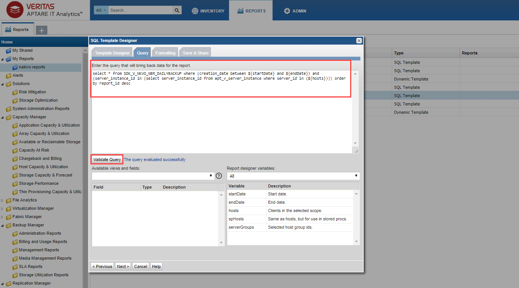
Task: Open Admin gear icon
Action: coord(287,11)
